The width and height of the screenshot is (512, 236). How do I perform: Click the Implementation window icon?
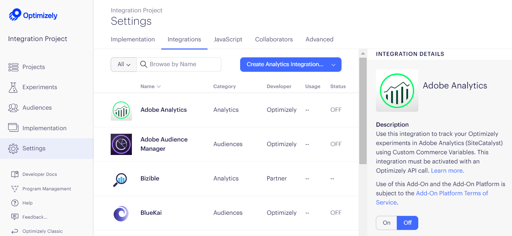13,128
